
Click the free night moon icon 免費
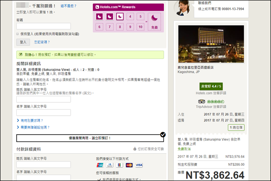pos(154,22)
